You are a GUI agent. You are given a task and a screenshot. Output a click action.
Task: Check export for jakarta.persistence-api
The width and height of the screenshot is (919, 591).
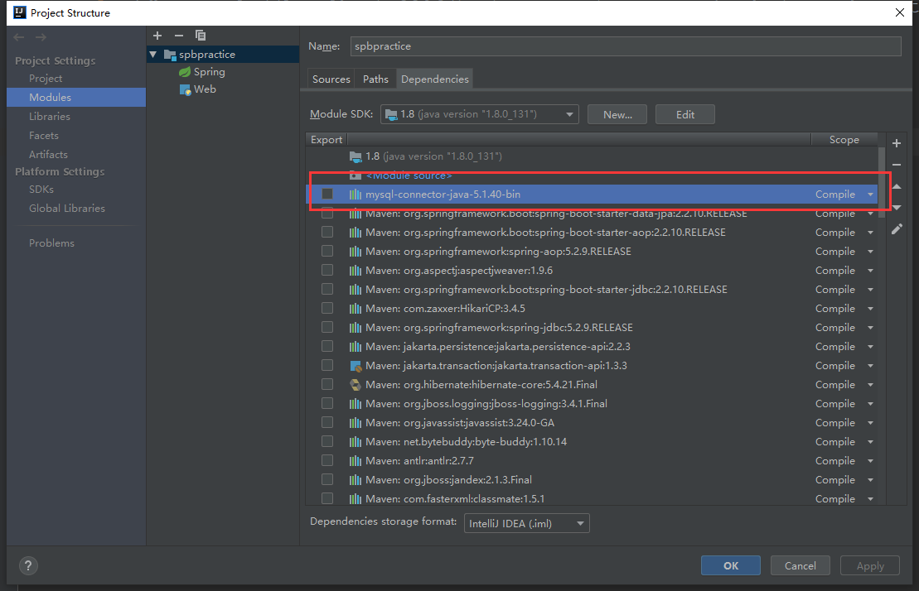(x=327, y=347)
